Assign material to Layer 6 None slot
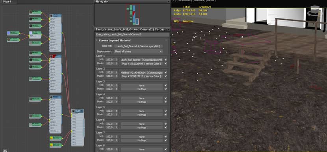Viewport: 327px width, 152px height. click(141, 124)
